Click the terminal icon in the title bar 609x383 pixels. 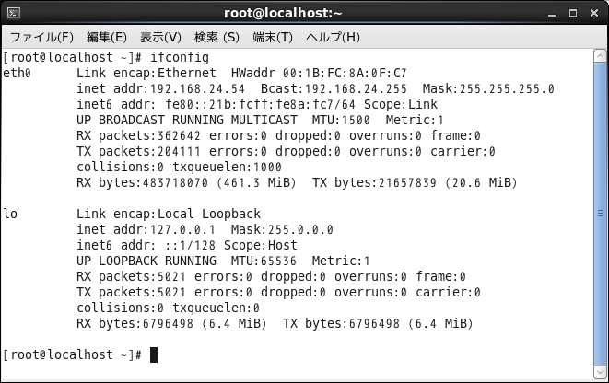14,13
